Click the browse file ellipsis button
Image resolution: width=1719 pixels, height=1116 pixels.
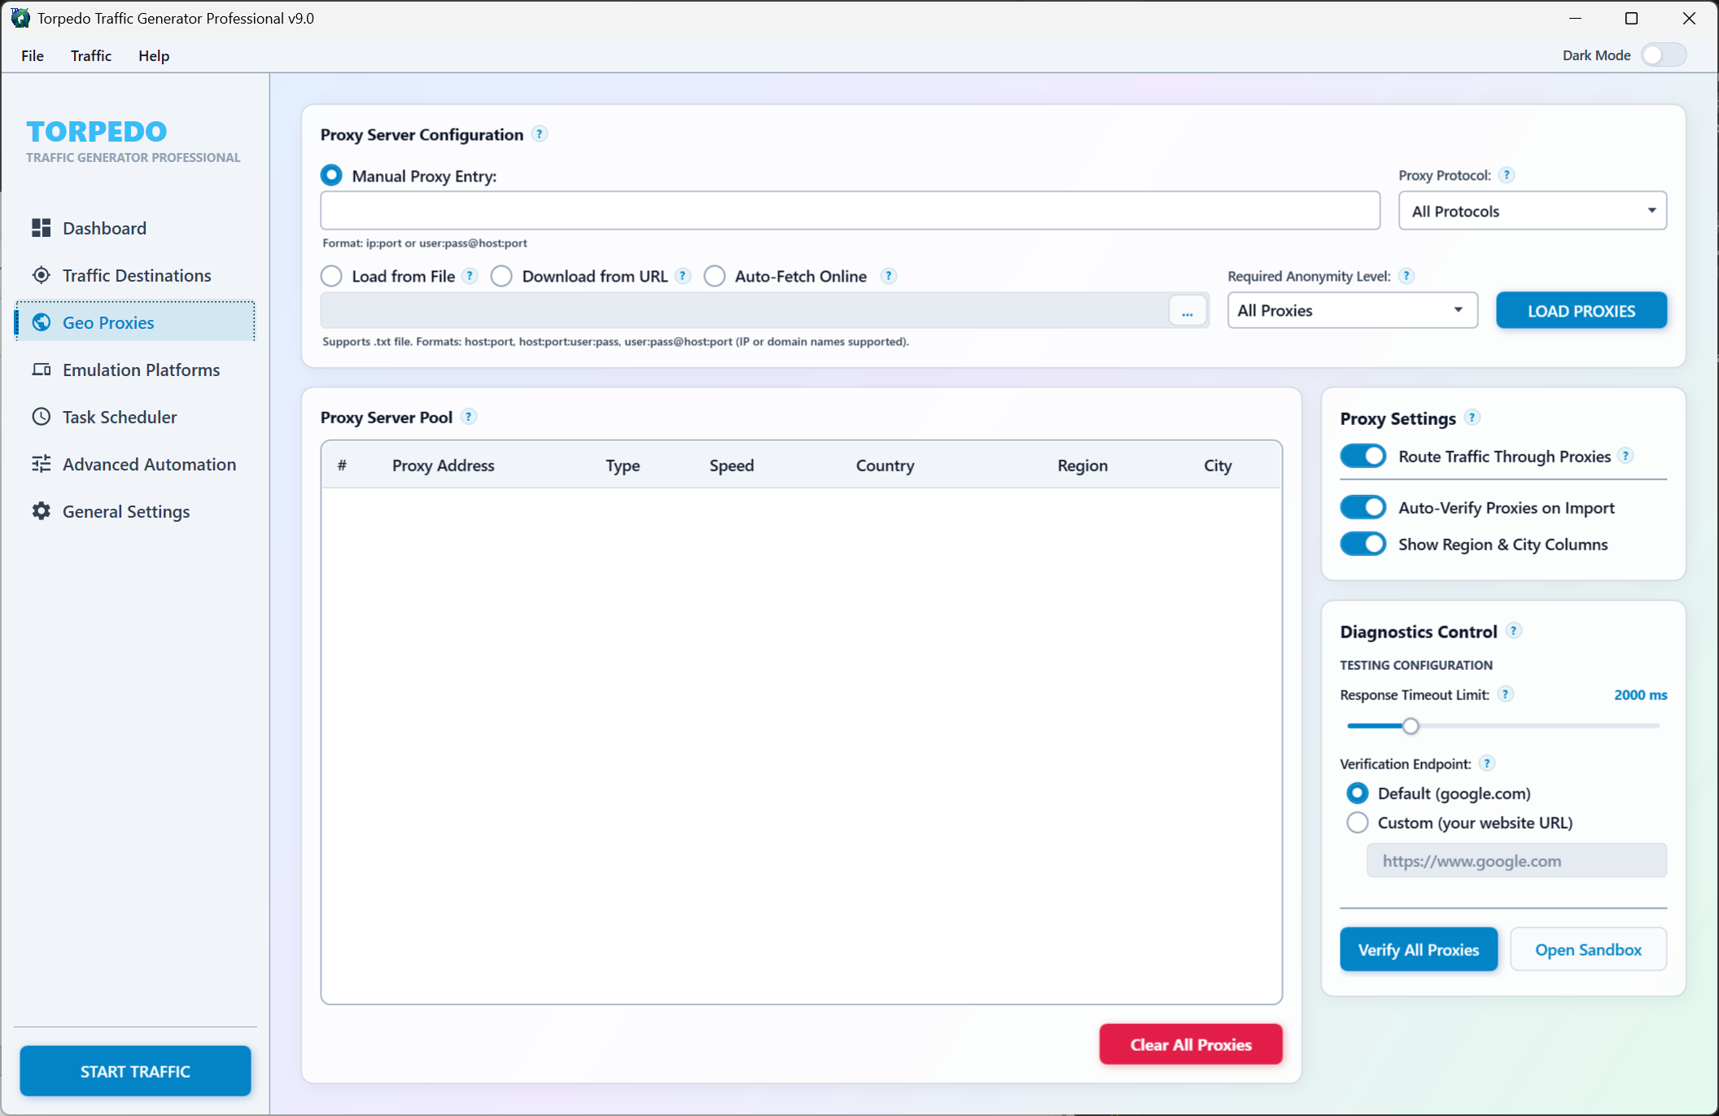[1188, 311]
